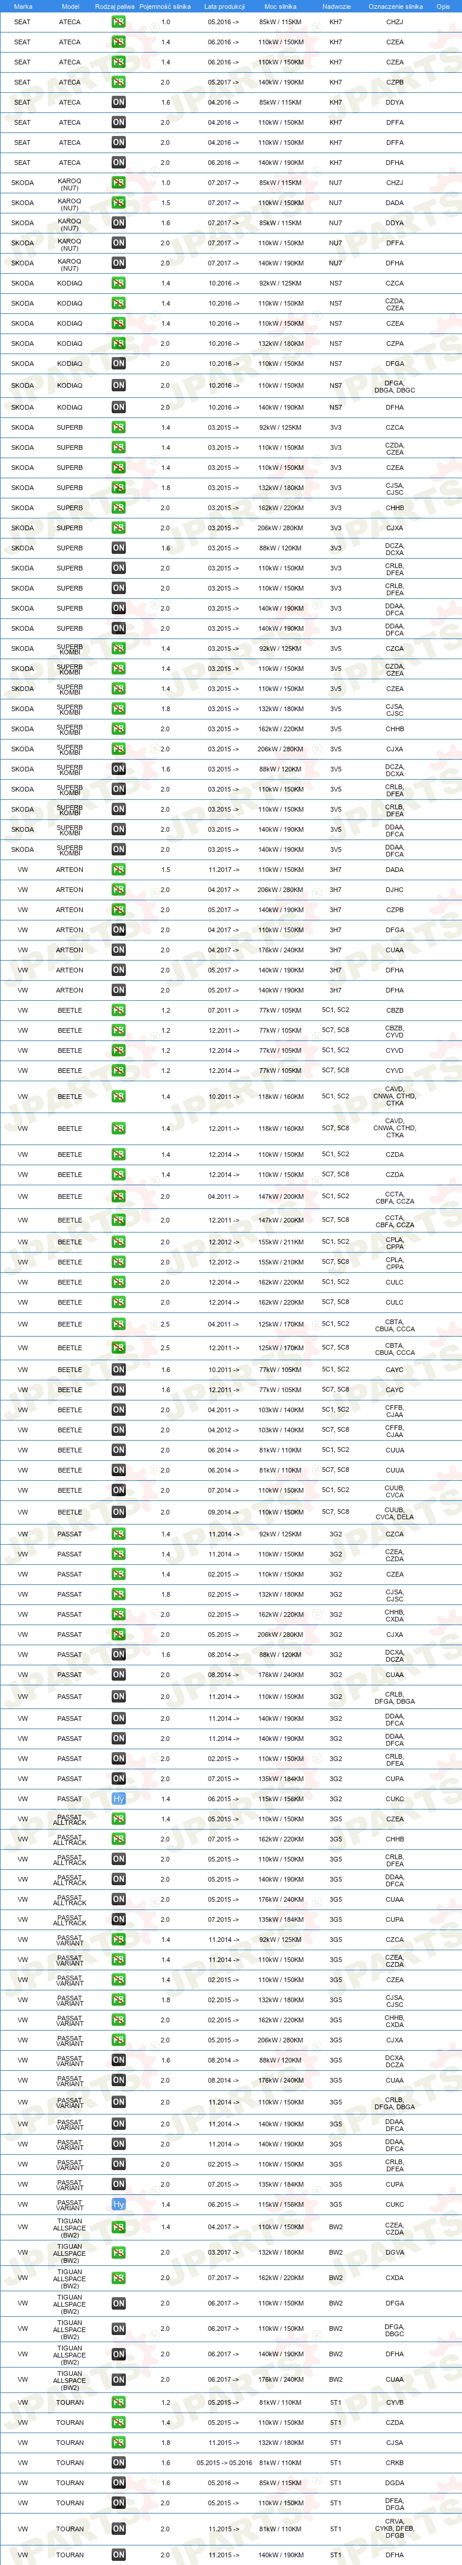Click the Oznaczenie silnika column header
Screen dimensions: 462x2565
[395, 6]
